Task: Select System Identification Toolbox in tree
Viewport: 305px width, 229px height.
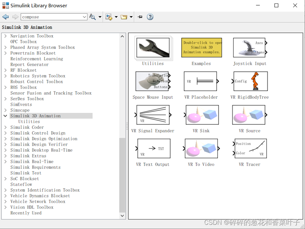Action: coord(45,190)
